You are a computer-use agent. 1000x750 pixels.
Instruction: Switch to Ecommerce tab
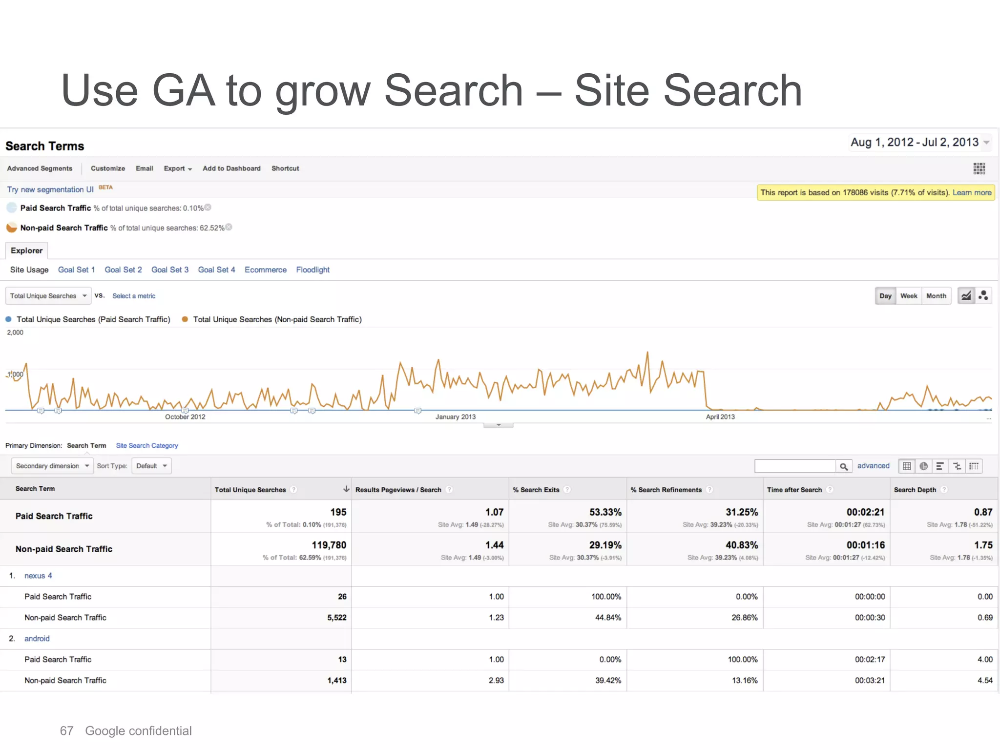[266, 270]
